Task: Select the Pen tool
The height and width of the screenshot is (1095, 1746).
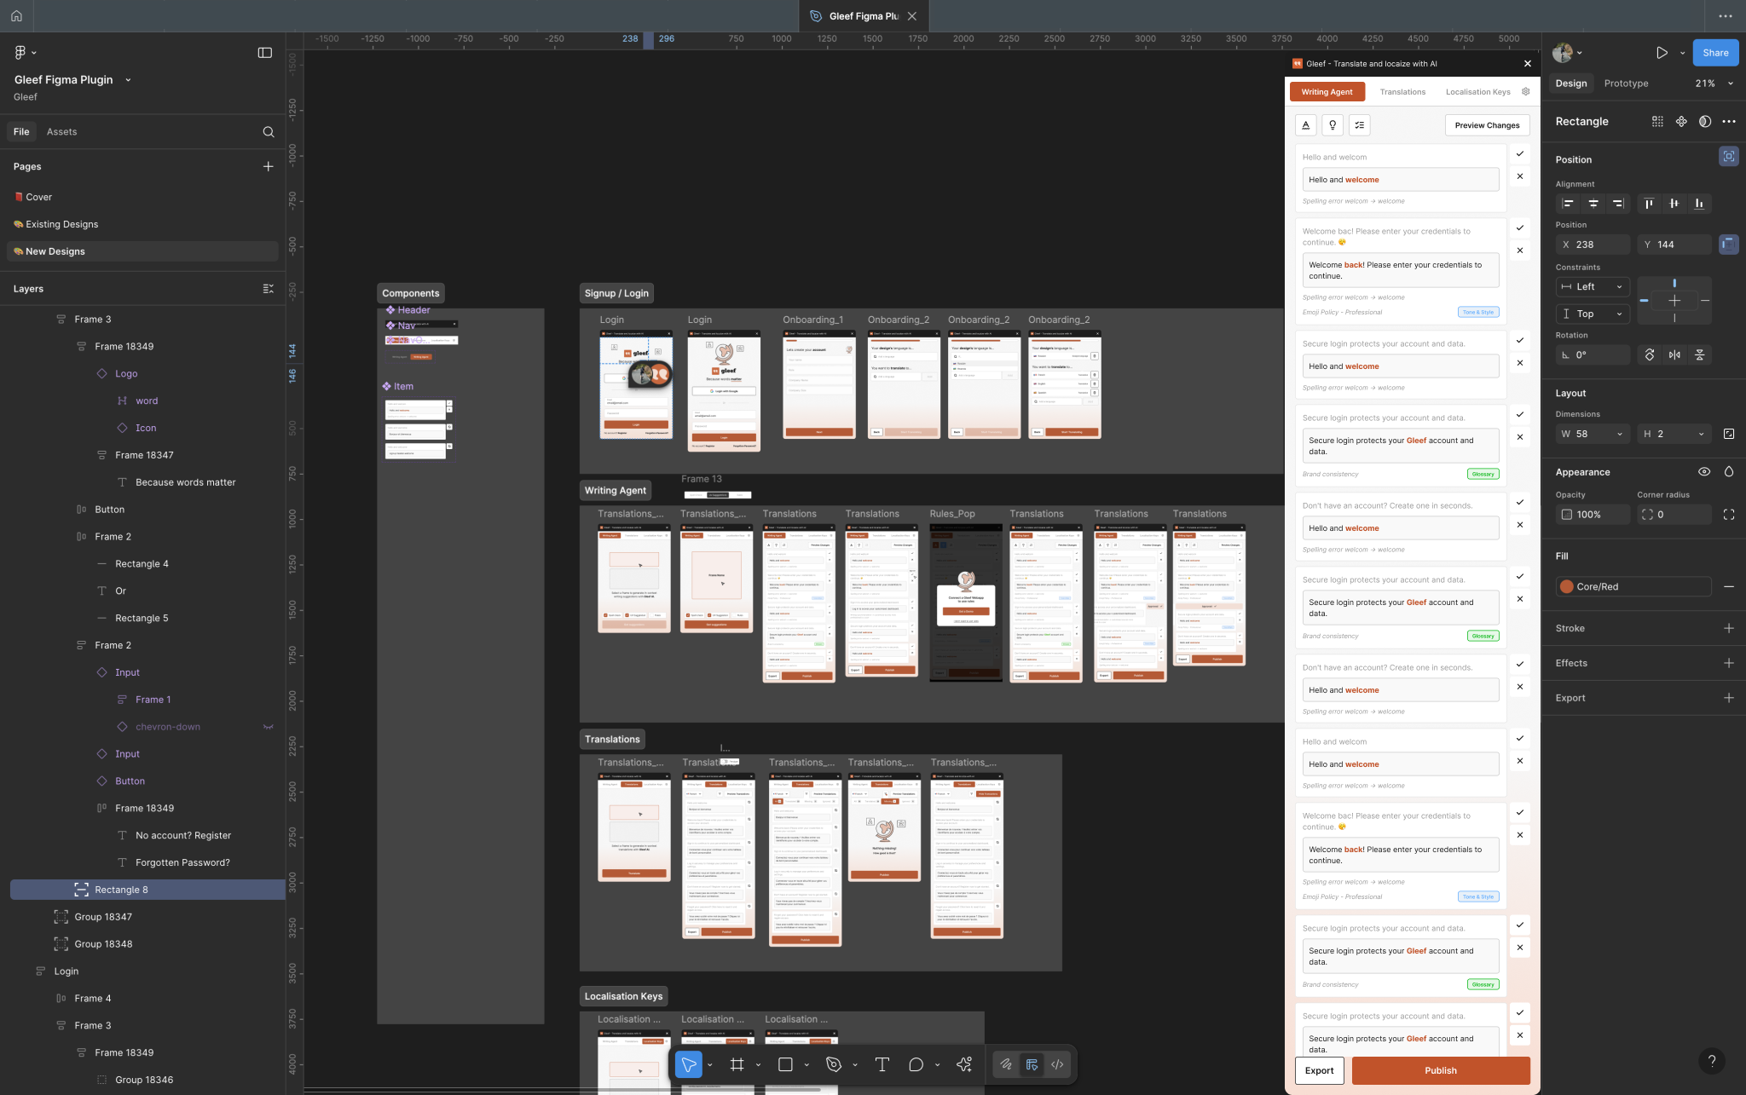Action: coord(834,1064)
